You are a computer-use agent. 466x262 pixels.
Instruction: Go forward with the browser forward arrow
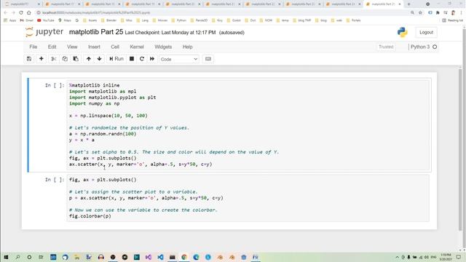(13, 13)
